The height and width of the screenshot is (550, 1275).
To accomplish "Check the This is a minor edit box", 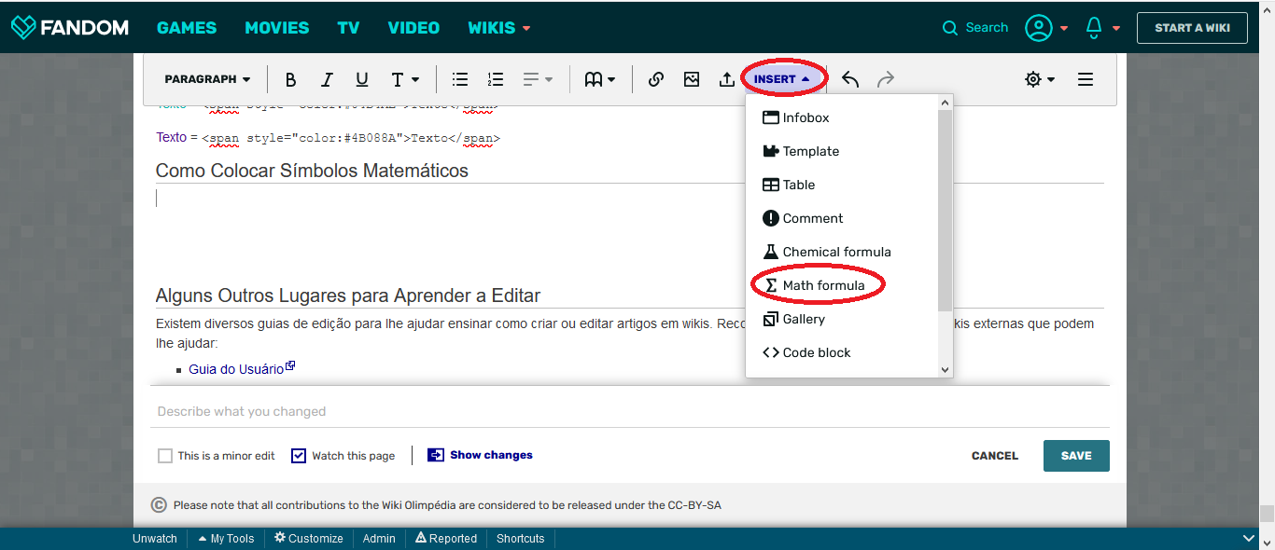I will (165, 456).
